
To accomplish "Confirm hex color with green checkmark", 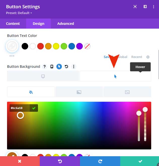I will coord(34,108).
